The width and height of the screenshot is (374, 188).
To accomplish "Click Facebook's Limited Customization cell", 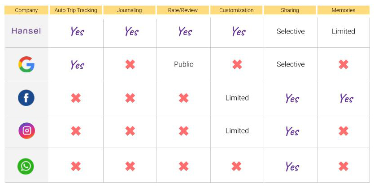I will coord(237,98).
